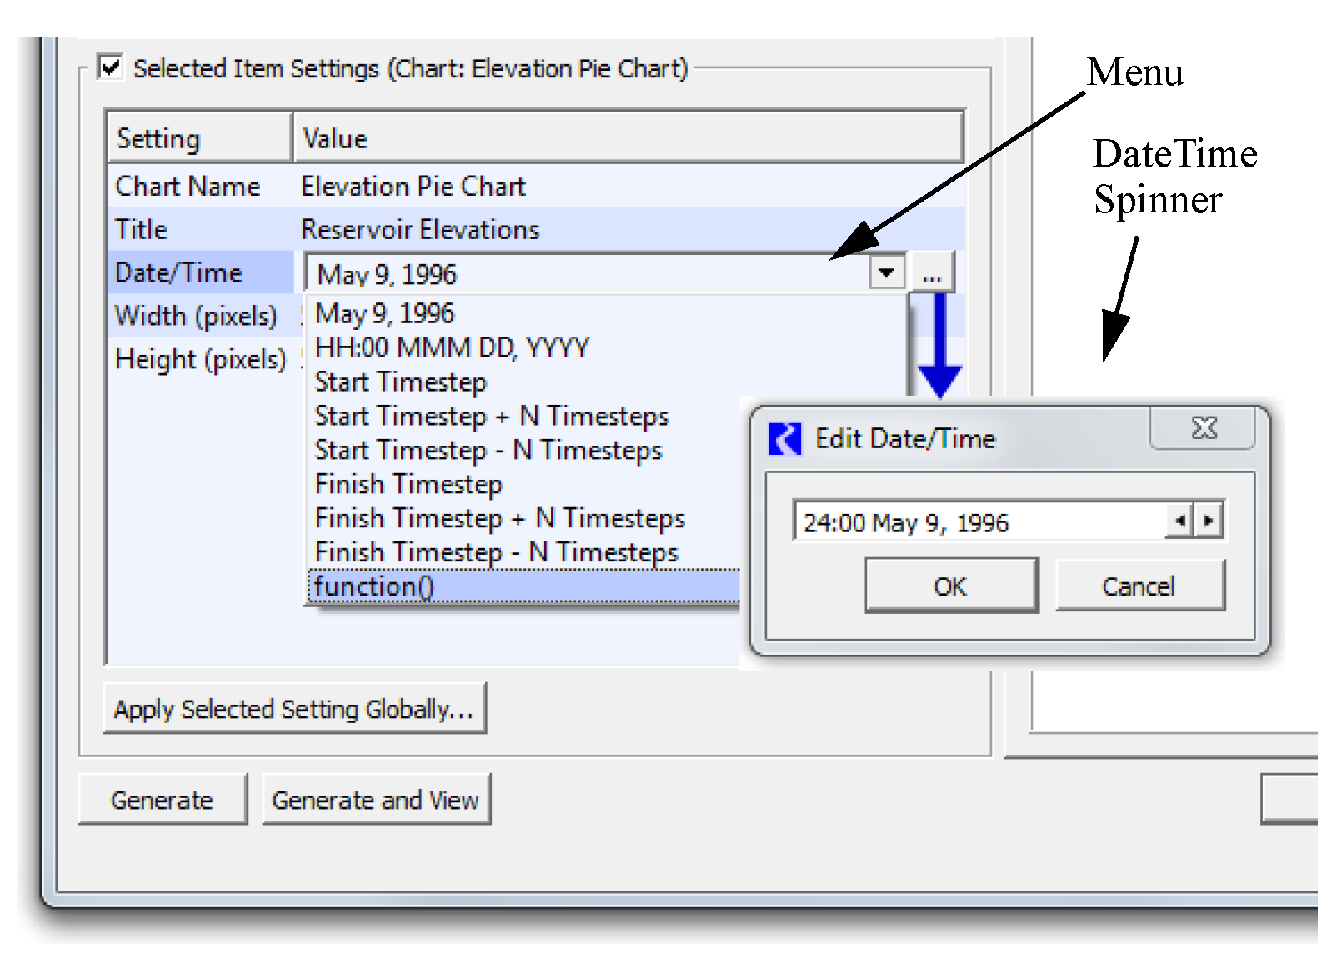
Task: Select 'HH:00 MMM DD, YYYY' from list
Action: tap(452, 347)
